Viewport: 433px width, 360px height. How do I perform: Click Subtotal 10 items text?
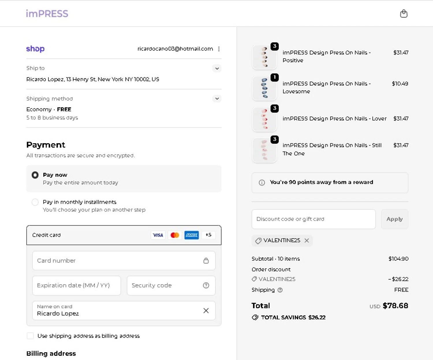(x=276, y=259)
